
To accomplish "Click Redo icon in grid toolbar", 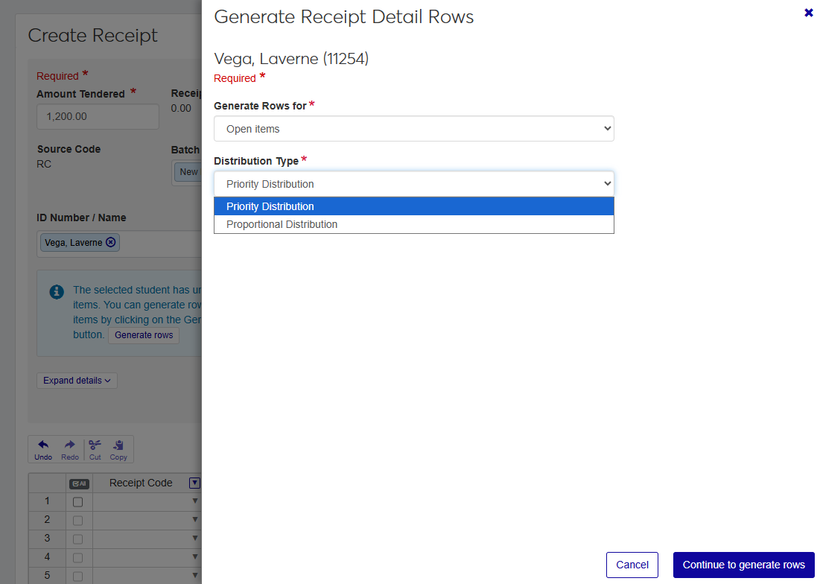I will [69, 450].
